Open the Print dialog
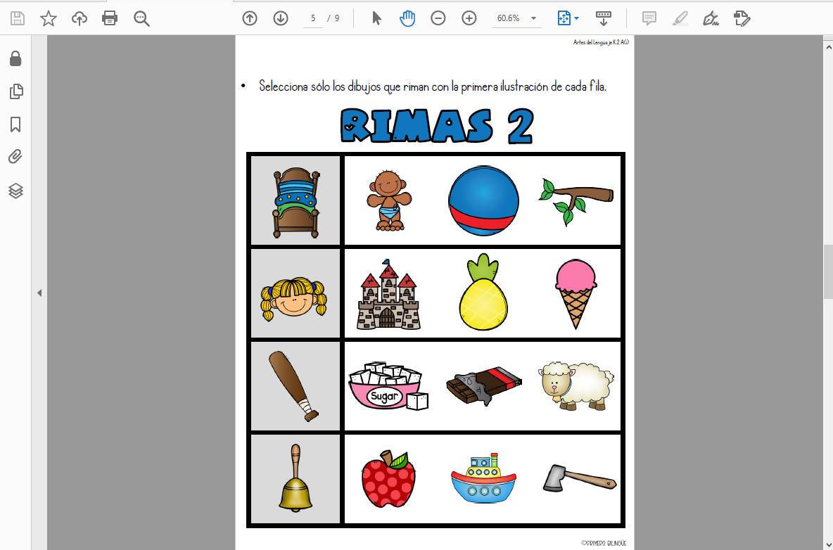 click(x=110, y=18)
